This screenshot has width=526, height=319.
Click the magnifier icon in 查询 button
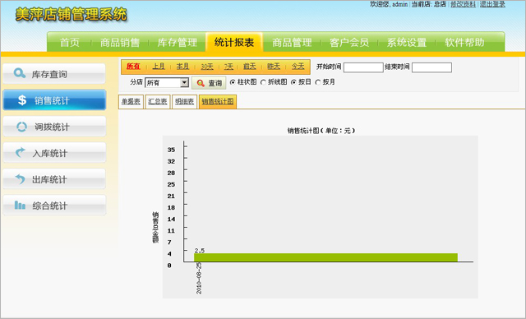pyautogui.click(x=201, y=83)
